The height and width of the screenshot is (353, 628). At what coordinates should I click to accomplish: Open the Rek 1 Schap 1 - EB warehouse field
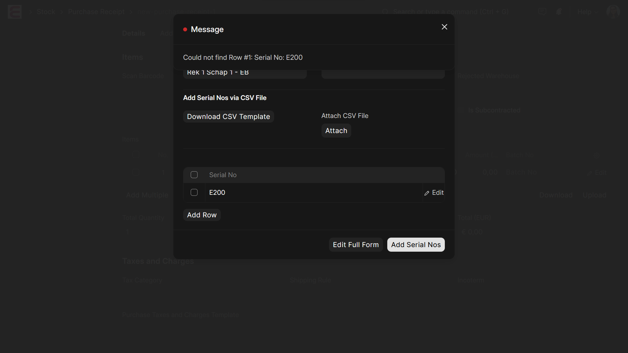[245, 72]
